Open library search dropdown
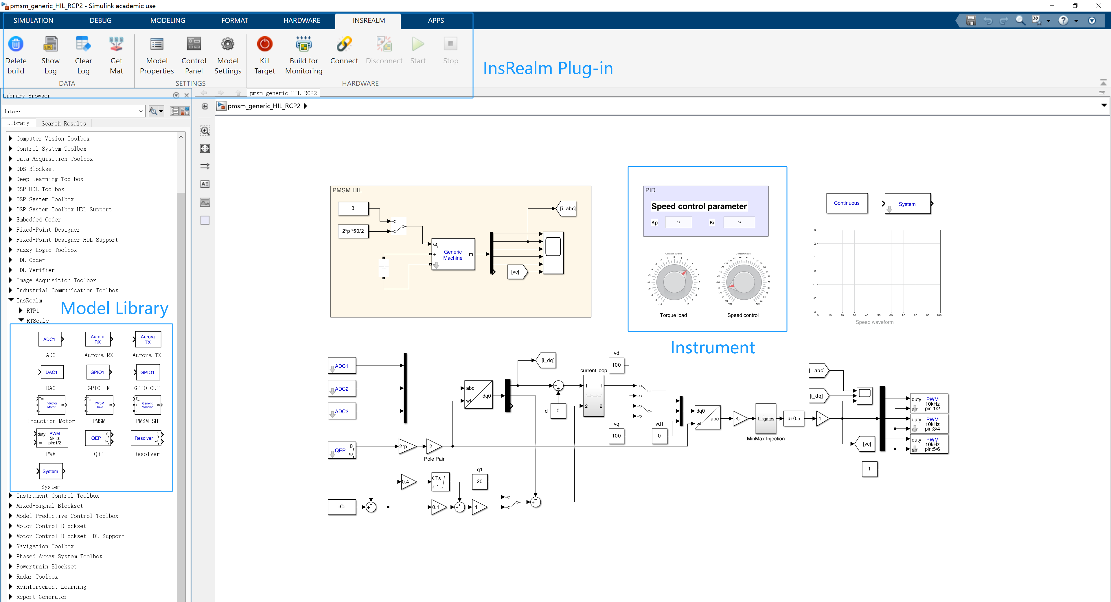The height and width of the screenshot is (602, 1111). tap(141, 111)
